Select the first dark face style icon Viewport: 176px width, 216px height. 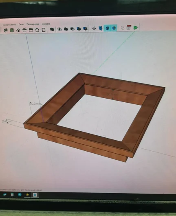click(52, 29)
